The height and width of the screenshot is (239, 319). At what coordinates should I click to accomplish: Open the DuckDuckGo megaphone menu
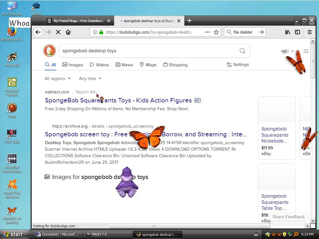point(287,51)
